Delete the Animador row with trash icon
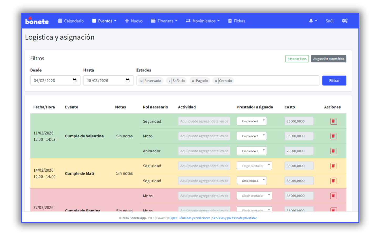Image resolution: width=375 pixels, height=233 pixels. tap(333, 151)
